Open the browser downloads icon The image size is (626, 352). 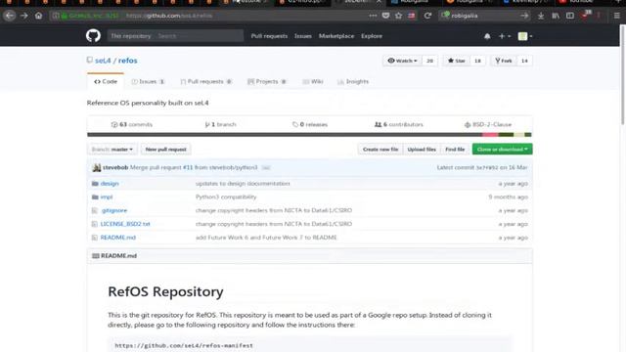click(x=541, y=16)
